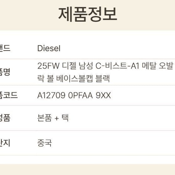This screenshot has width=175, height=175.
Task: Click the 메탈 오발 text in product name
Action: [x=158, y=66]
